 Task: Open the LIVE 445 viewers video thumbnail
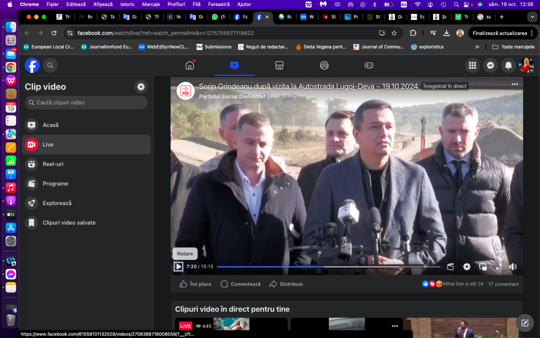(x=231, y=324)
